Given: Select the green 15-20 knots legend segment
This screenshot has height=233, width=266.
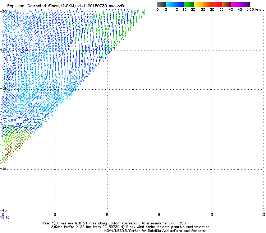Looking at the screenshot, I should point(189,4).
